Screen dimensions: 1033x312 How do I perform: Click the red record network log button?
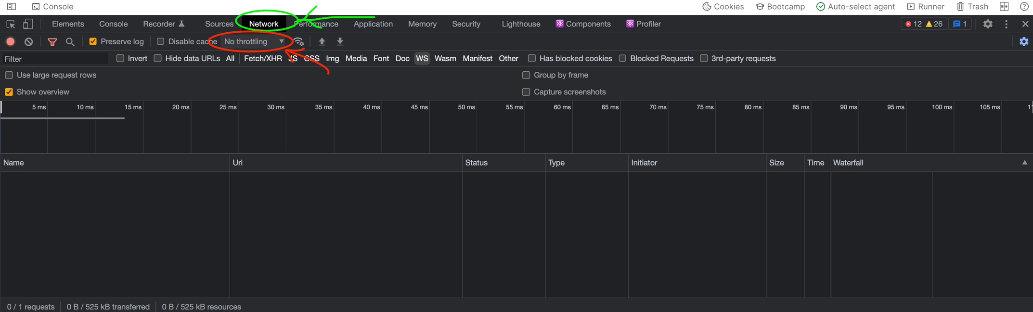[10, 42]
